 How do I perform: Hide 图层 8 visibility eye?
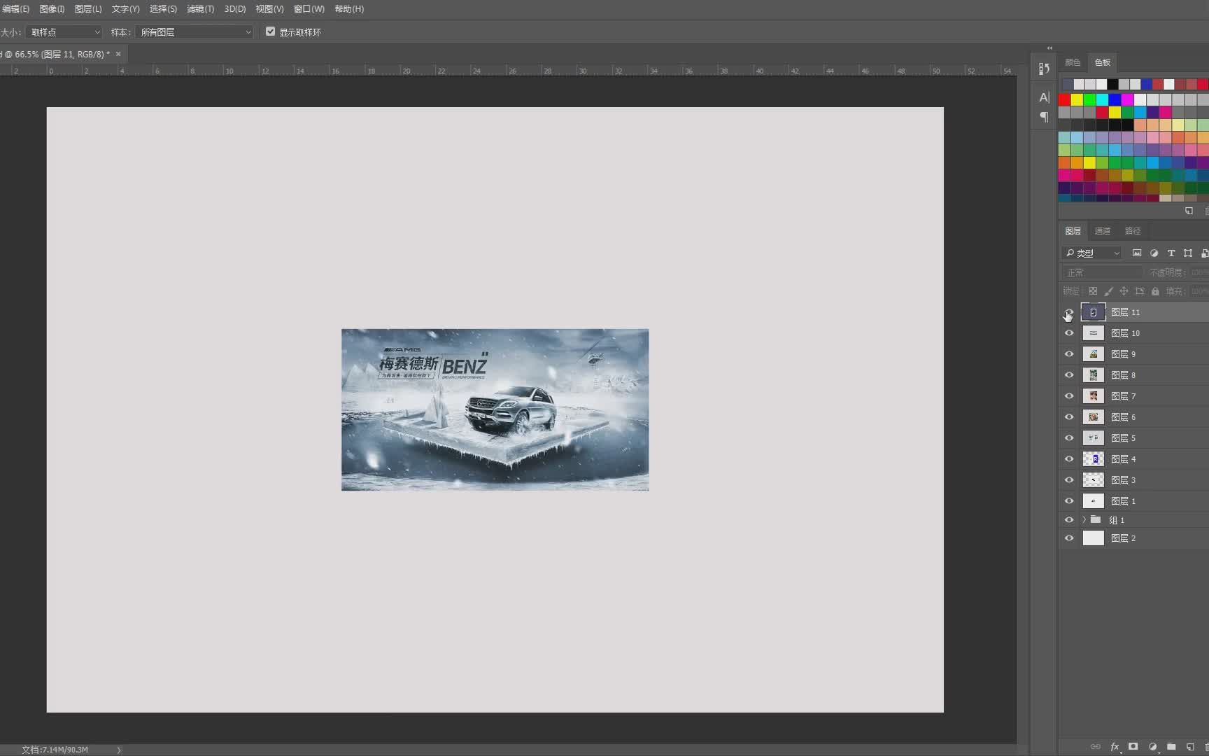coord(1069,375)
